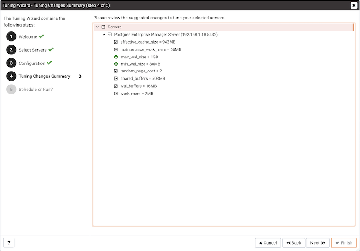Viewport: 360px width, 251px height.
Task: Select the Schedule or Run? step
Action: click(x=36, y=89)
